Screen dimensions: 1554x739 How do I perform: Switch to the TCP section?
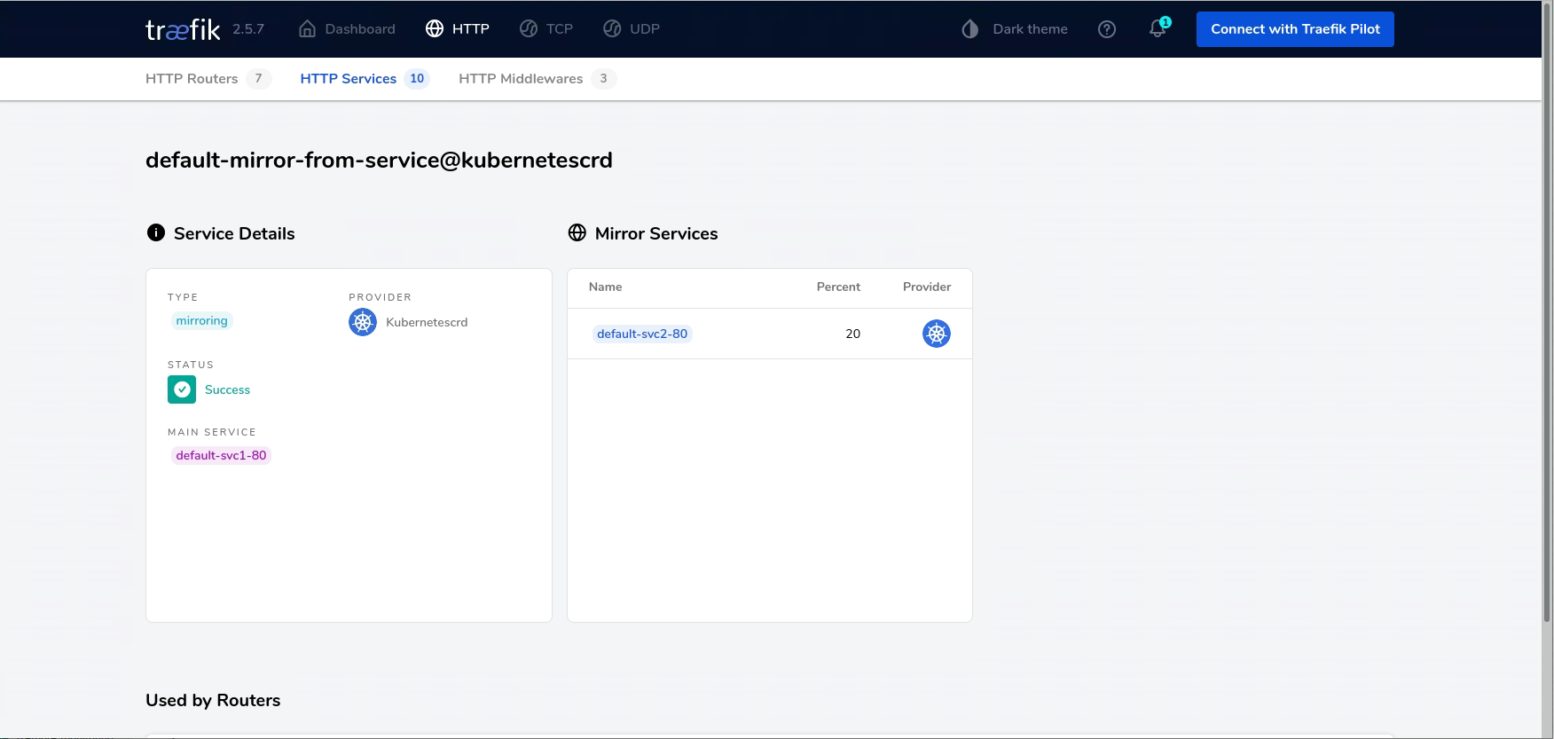(546, 29)
